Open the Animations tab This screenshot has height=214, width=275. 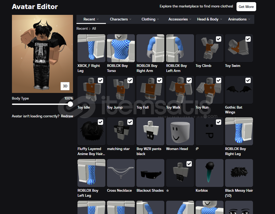pos(239,19)
